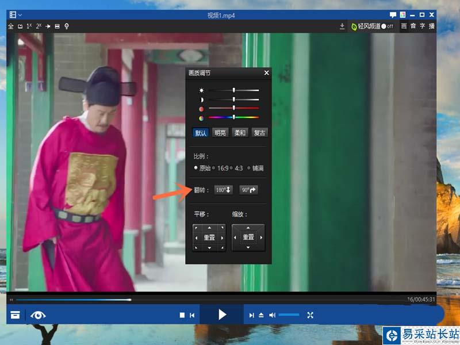
Task: Select the 16:9 aspect ratio option
Action: 220,168
